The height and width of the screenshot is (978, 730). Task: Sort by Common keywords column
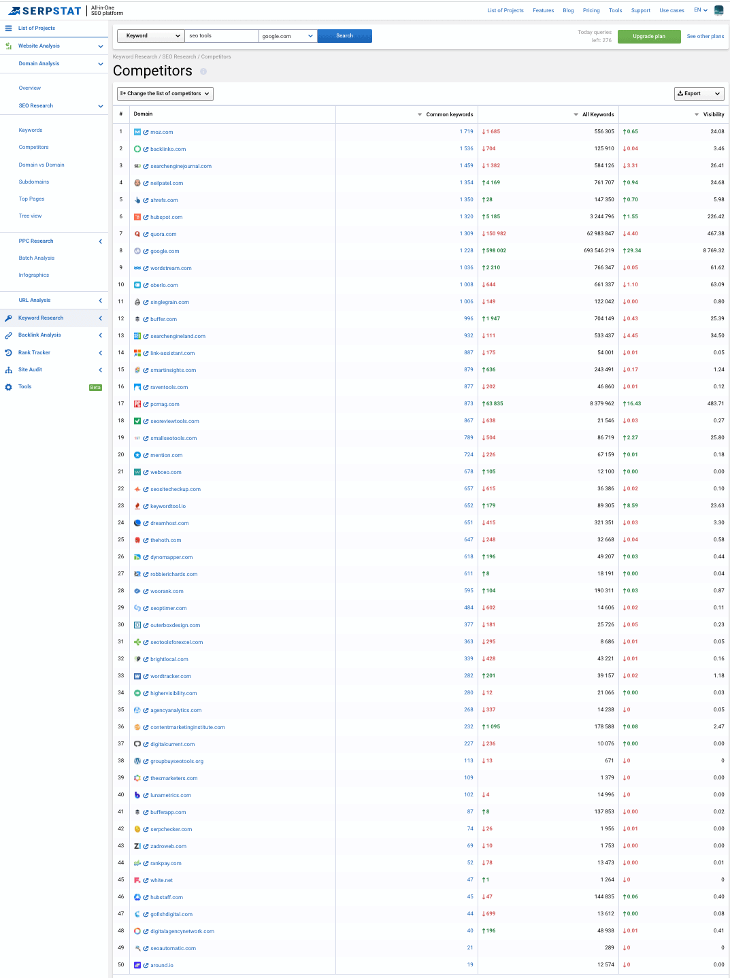pos(445,114)
